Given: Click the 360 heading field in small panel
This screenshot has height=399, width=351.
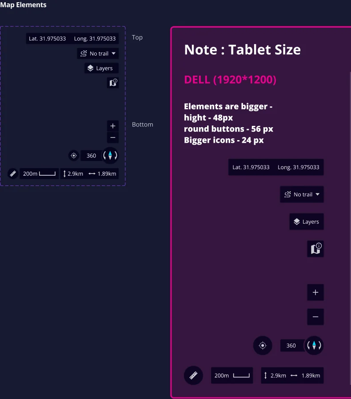Looking at the screenshot, I should pyautogui.click(x=91, y=156).
